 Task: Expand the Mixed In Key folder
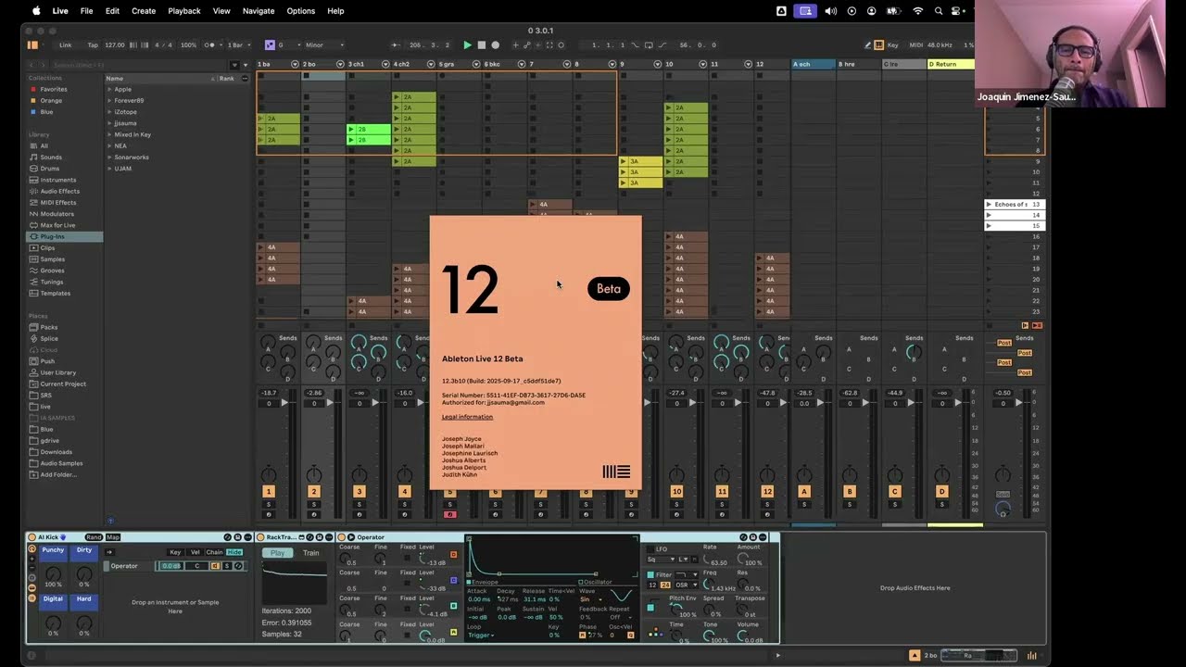tap(109, 134)
